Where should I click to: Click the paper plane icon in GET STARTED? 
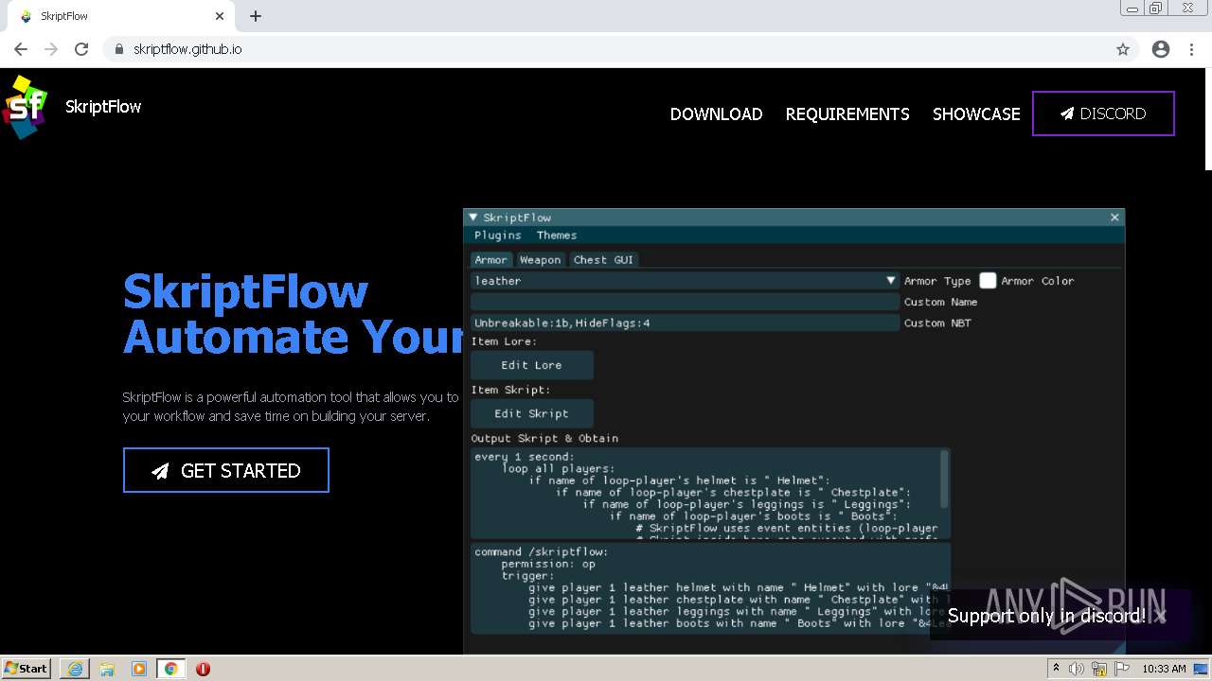[160, 471]
